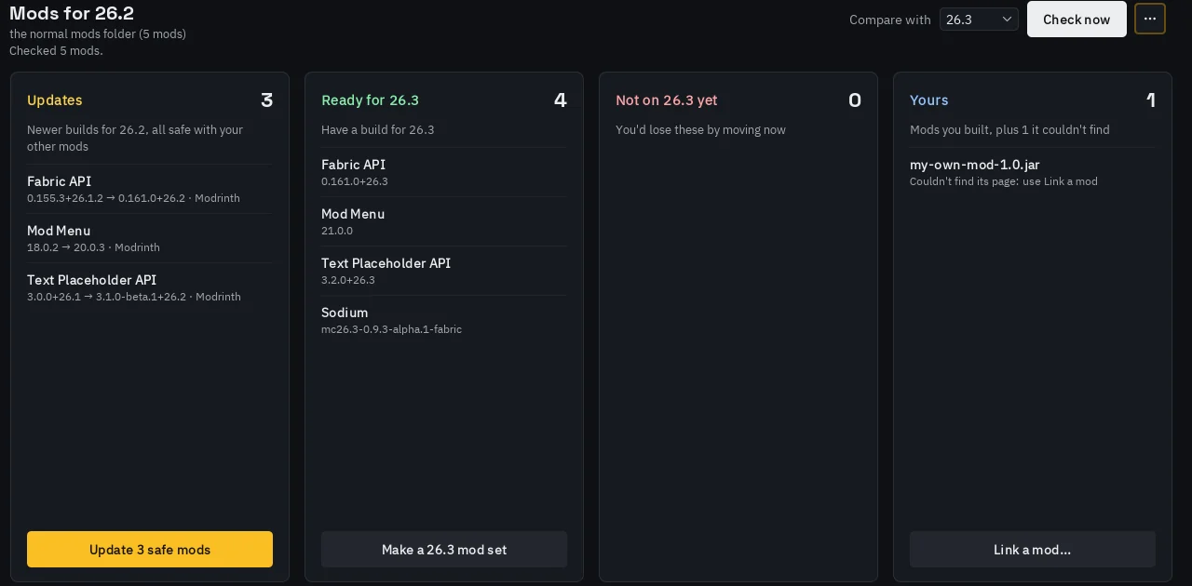Image resolution: width=1192 pixels, height=586 pixels.
Task: Click the 'Compare with' label
Action: coord(889,20)
